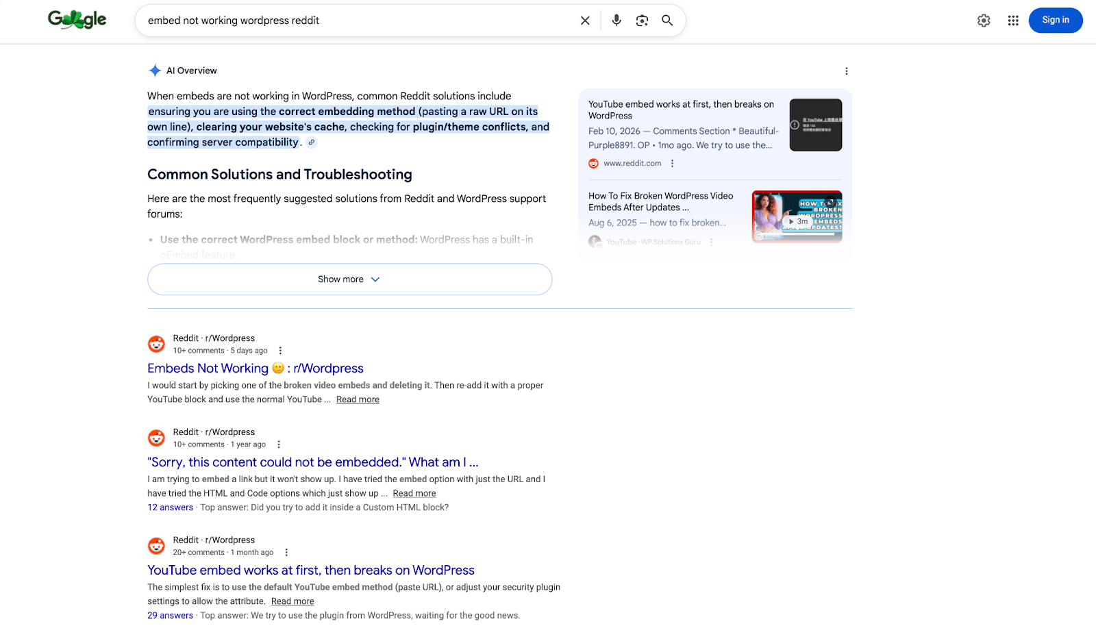
Task: Open options menu on 'Embeds Not Working' result
Action: [280, 350]
